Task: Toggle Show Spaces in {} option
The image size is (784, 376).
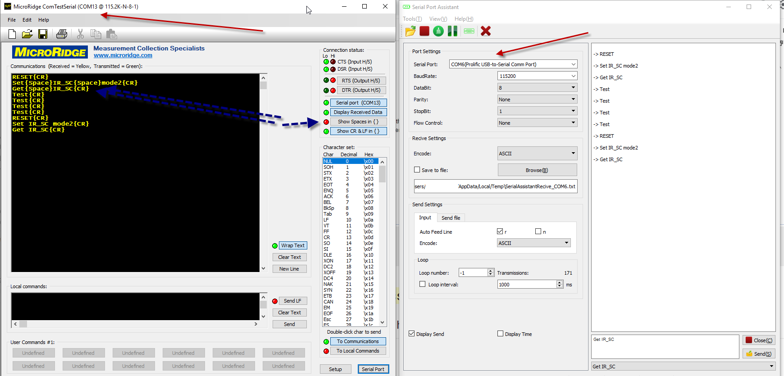Action: pos(358,122)
